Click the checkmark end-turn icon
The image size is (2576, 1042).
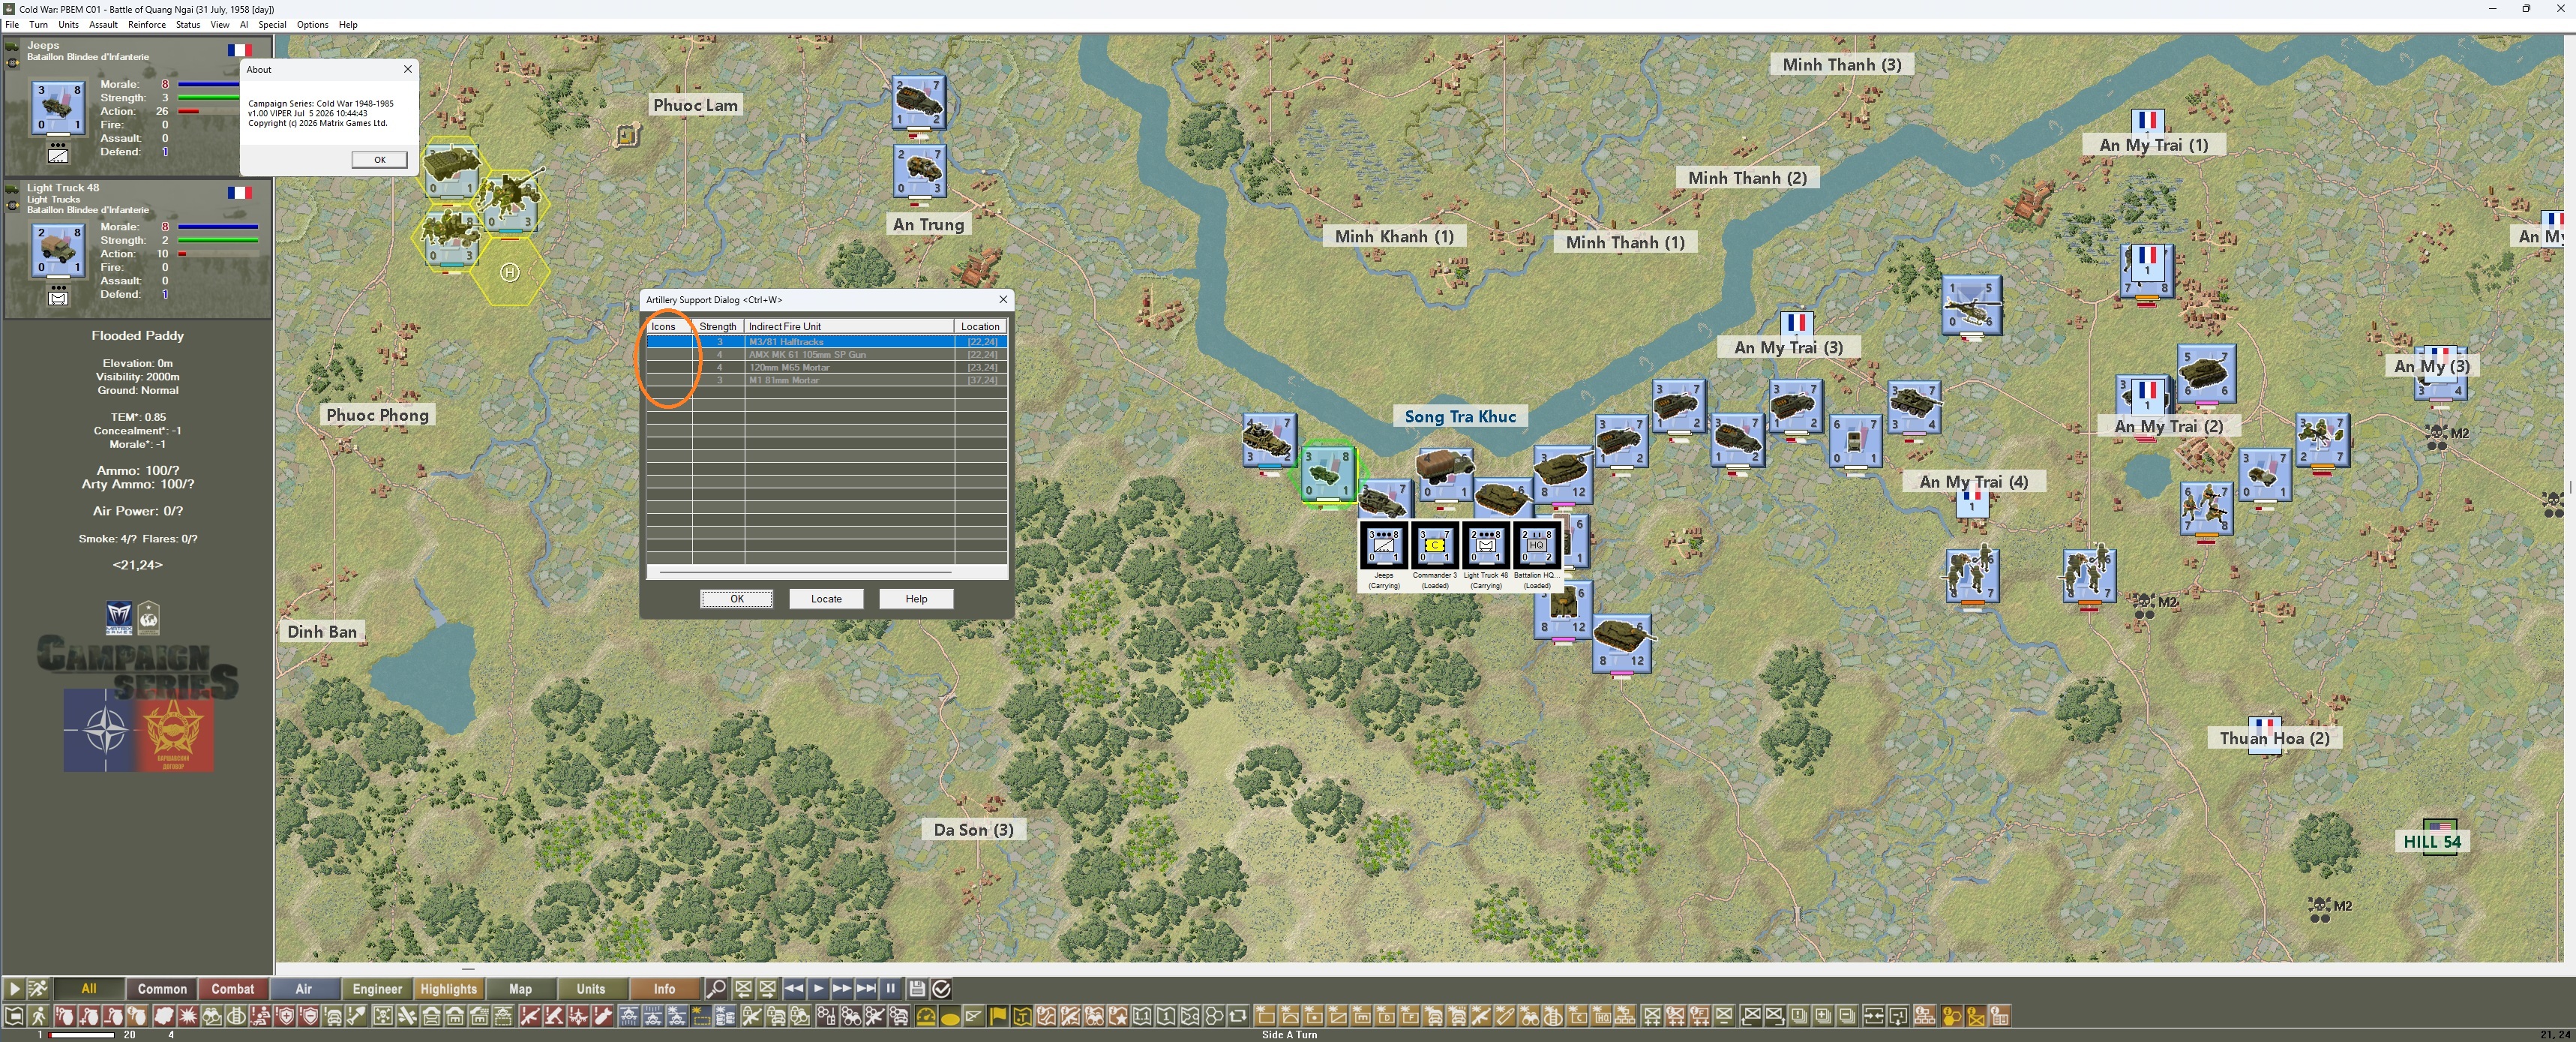(942, 988)
